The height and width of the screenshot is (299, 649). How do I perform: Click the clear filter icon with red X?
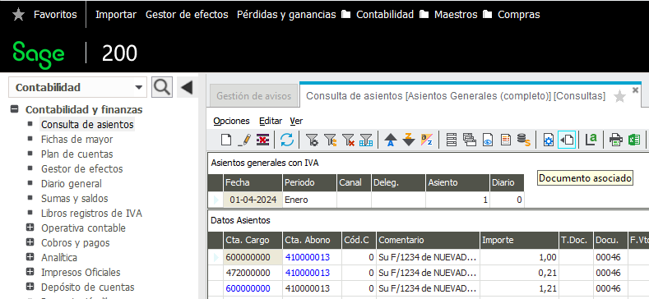pos(348,140)
